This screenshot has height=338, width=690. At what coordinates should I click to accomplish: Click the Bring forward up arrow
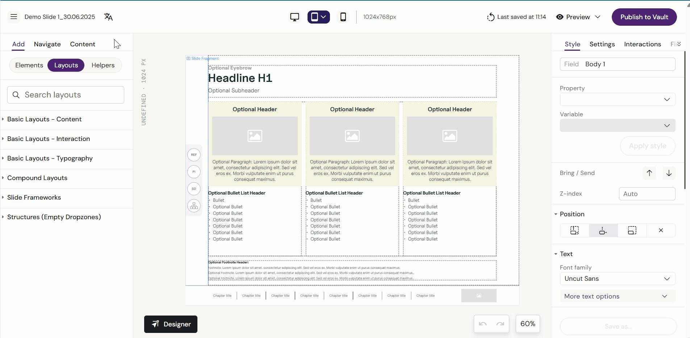pos(649,173)
